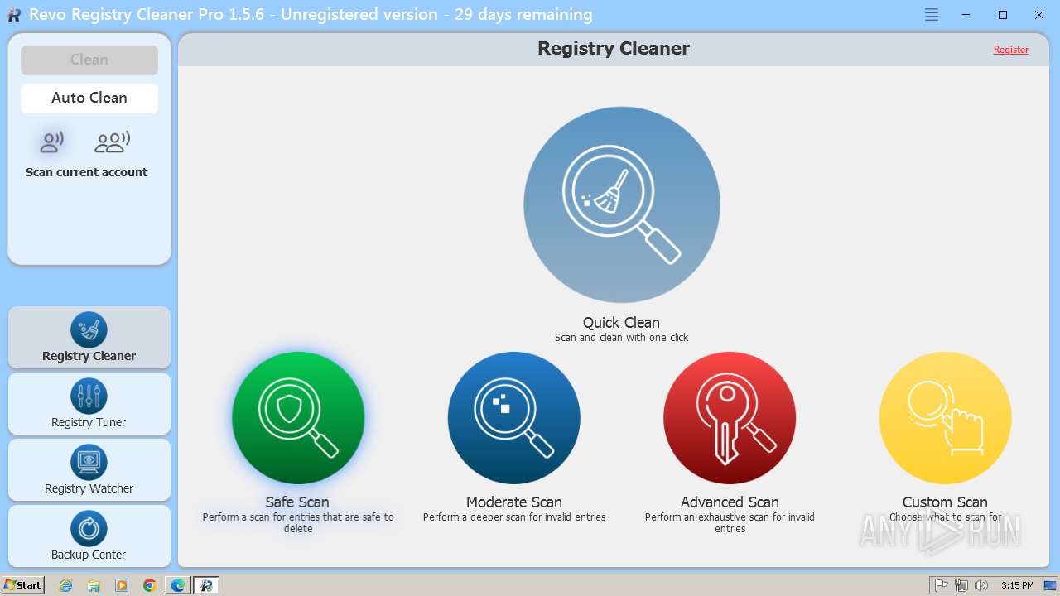Open Microsoft Edge from the taskbar

178,585
